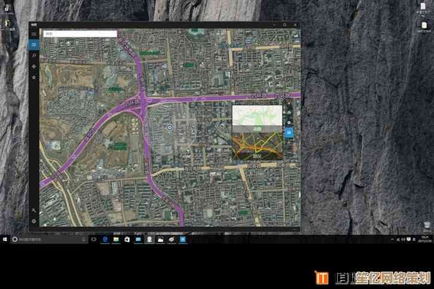Open File Explorer from the taskbar
Image resolution: width=434 pixels, height=289 pixels.
coord(116,239)
